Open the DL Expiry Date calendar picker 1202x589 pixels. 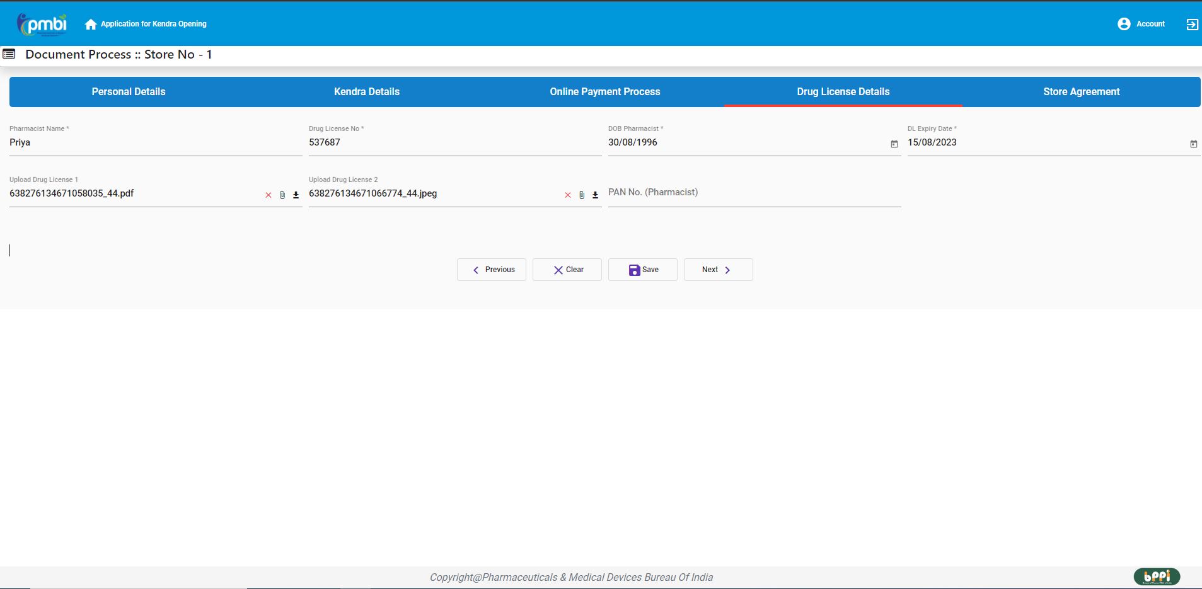(x=1193, y=144)
